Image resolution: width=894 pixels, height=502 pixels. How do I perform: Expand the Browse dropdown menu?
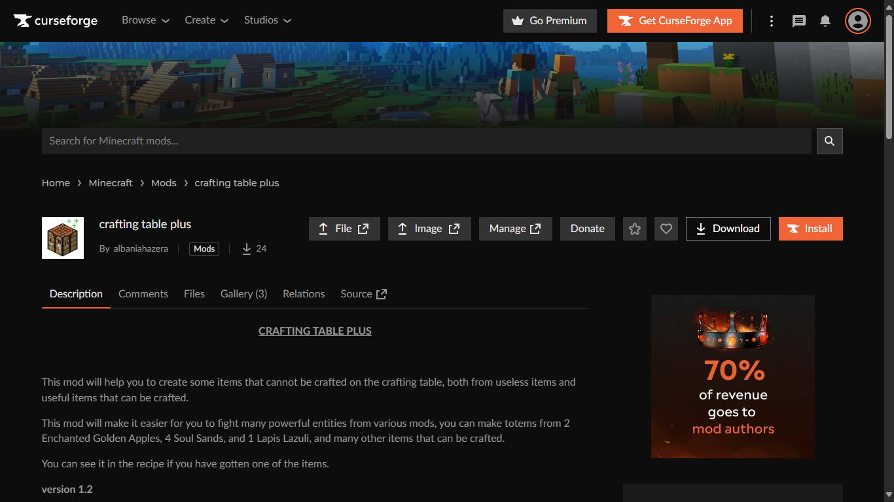pos(145,20)
